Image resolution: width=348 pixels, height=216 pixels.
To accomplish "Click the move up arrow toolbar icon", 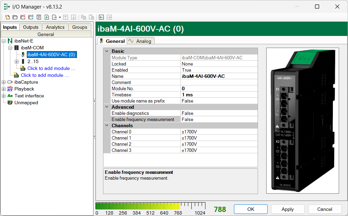I will [x=66, y=17].
